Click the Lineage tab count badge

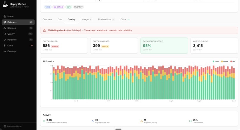(91, 19)
